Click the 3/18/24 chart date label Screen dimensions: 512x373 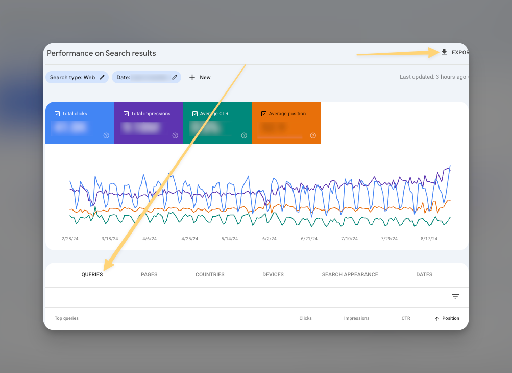(x=110, y=239)
